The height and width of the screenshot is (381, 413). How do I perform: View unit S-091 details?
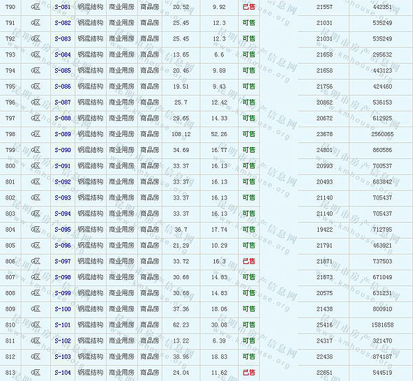point(62,166)
